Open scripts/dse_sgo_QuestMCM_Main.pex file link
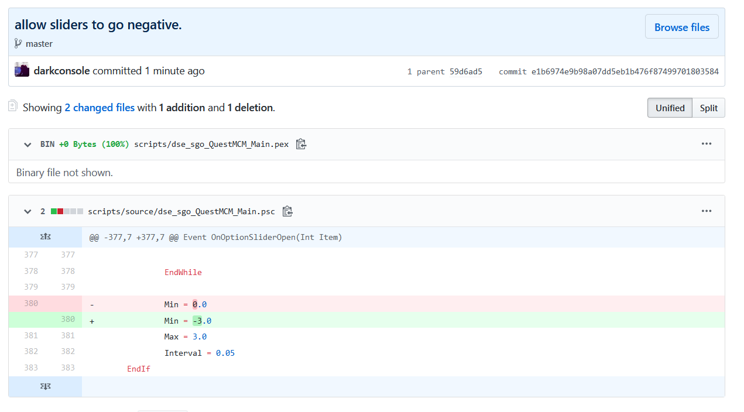The height and width of the screenshot is (412, 744). pos(211,144)
